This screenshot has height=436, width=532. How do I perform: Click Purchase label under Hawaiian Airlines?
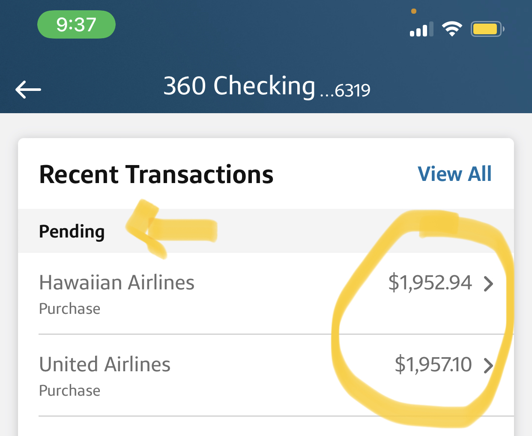(69, 309)
